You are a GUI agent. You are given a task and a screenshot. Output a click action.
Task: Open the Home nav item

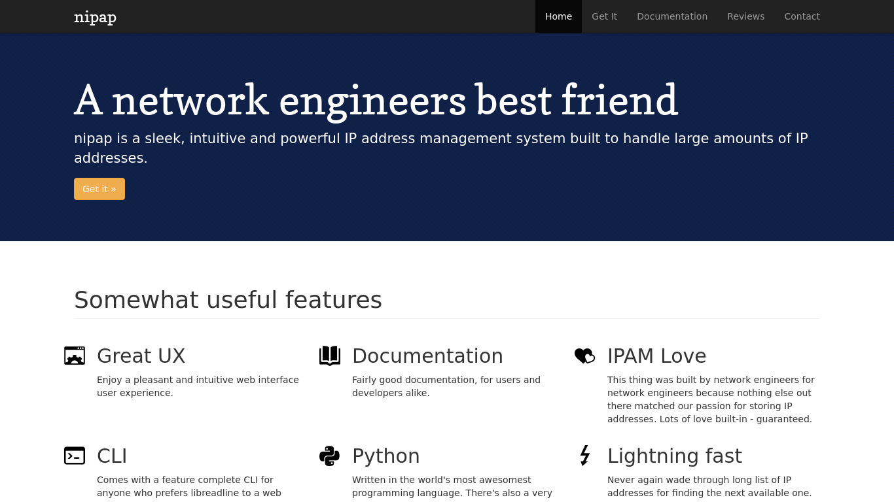pos(558,16)
